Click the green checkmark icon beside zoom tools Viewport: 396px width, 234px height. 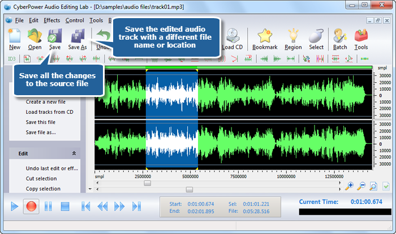click(x=386, y=186)
